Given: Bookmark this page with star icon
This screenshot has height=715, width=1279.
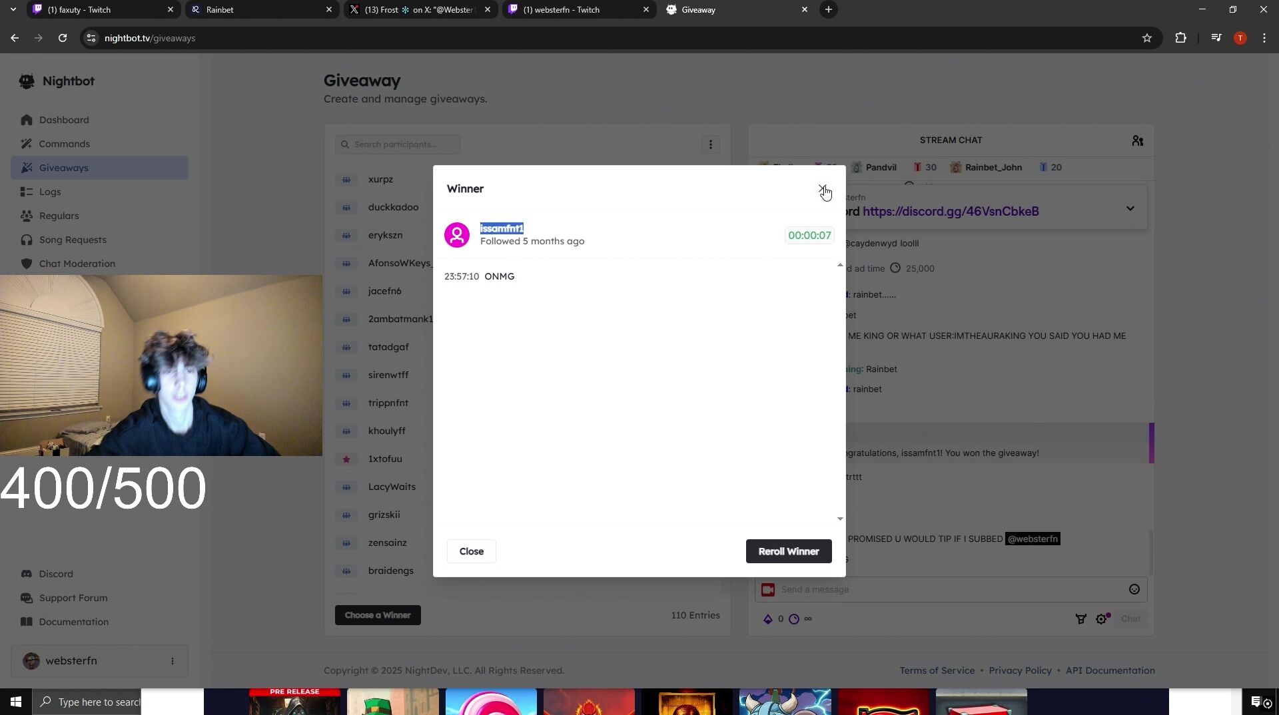Looking at the screenshot, I should [x=1147, y=38].
